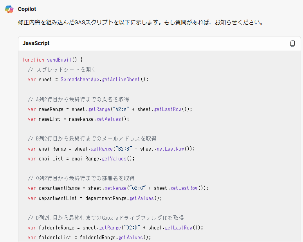Image resolution: width=303 pixels, height=242 pixels.
Task: Click the 'var emailList' code line
Action: (x=81, y=159)
